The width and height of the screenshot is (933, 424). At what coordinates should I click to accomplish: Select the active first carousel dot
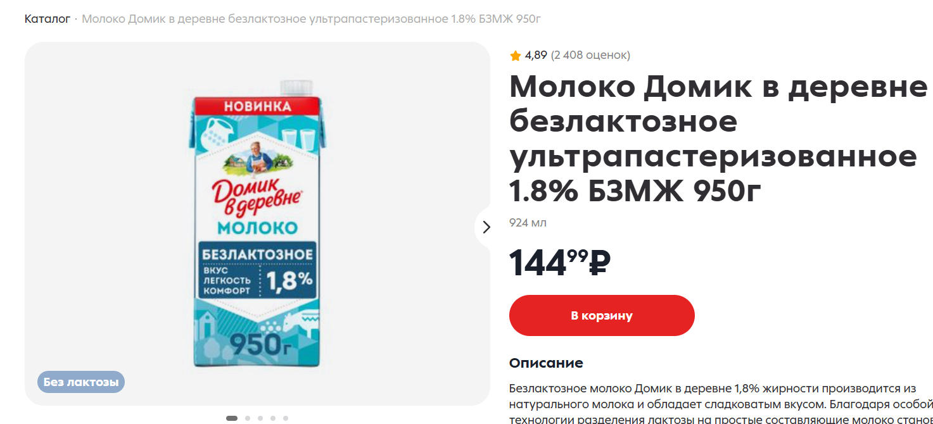click(x=232, y=418)
